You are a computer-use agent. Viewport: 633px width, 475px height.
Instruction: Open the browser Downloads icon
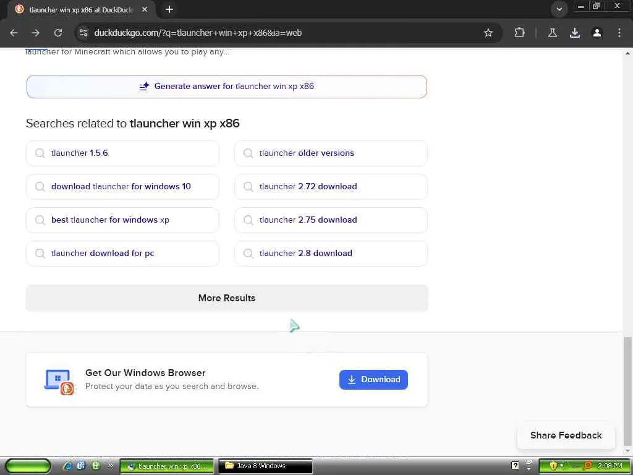tap(575, 33)
